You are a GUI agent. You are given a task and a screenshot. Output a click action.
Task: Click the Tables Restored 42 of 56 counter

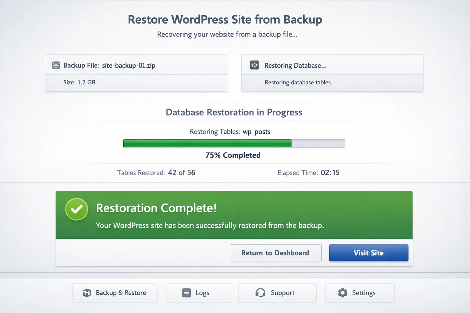pyautogui.click(x=156, y=173)
